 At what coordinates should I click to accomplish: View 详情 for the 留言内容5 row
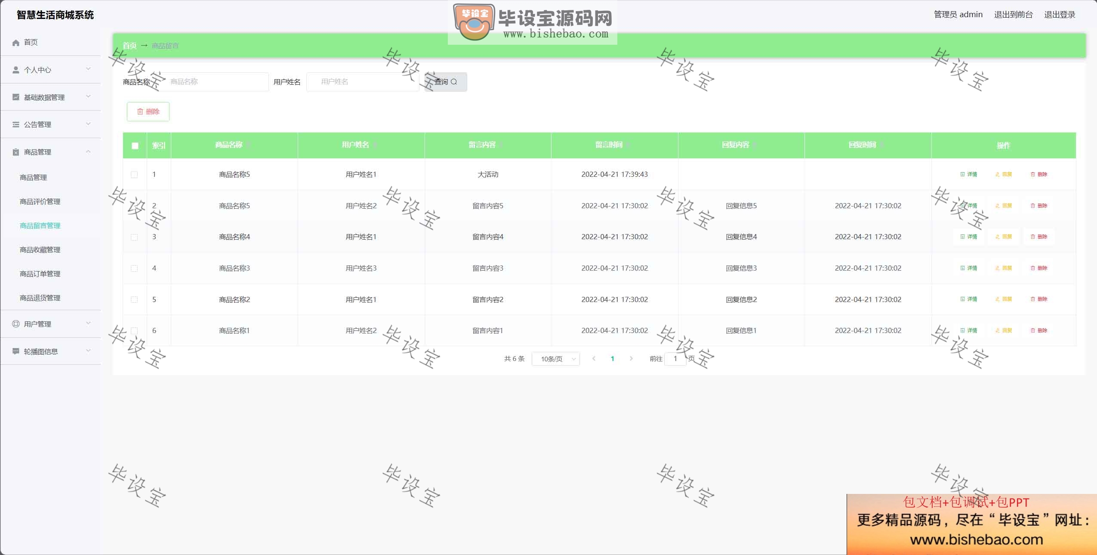[x=969, y=206]
